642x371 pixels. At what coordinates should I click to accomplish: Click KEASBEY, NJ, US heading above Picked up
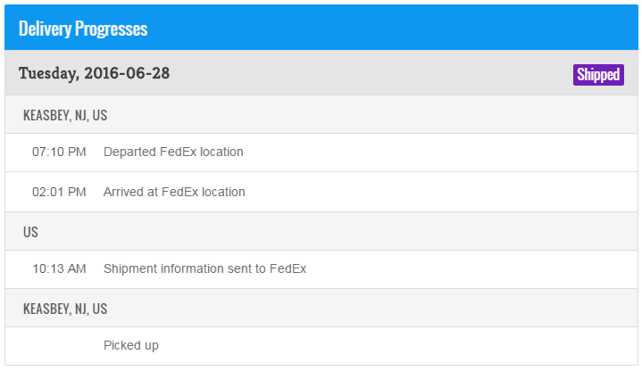coord(65,309)
